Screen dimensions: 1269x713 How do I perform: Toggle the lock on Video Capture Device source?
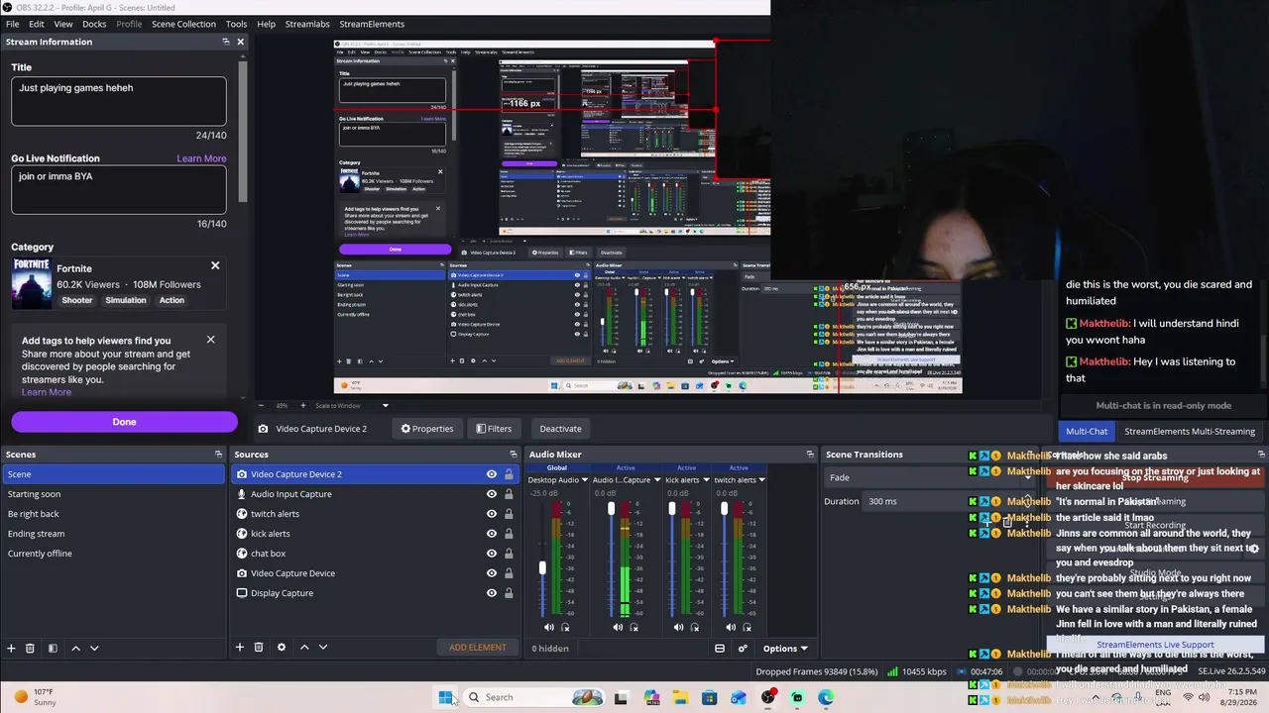click(x=509, y=573)
